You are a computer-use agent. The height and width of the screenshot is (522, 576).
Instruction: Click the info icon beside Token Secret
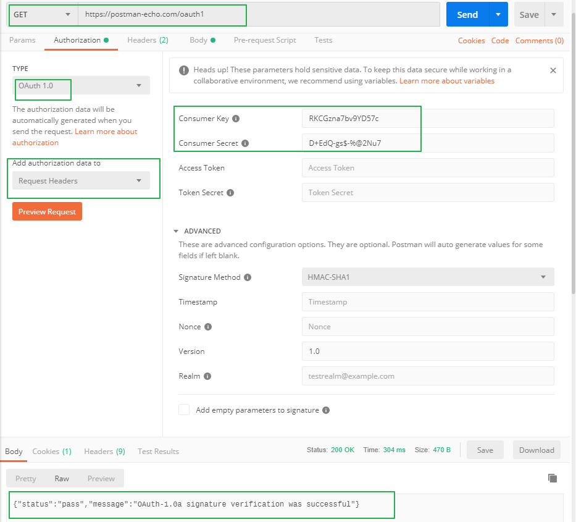coord(230,193)
